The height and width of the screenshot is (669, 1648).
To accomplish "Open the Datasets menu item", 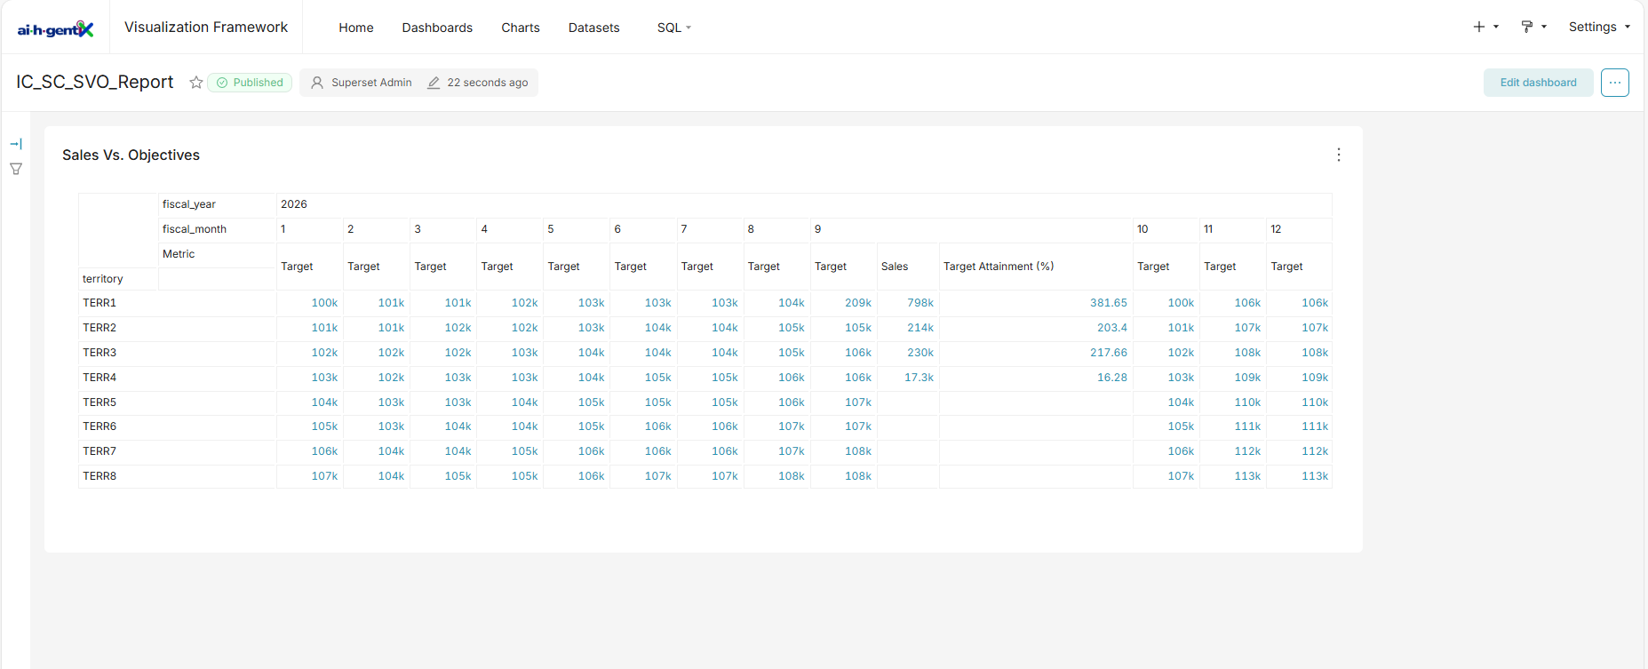I will click(x=594, y=28).
